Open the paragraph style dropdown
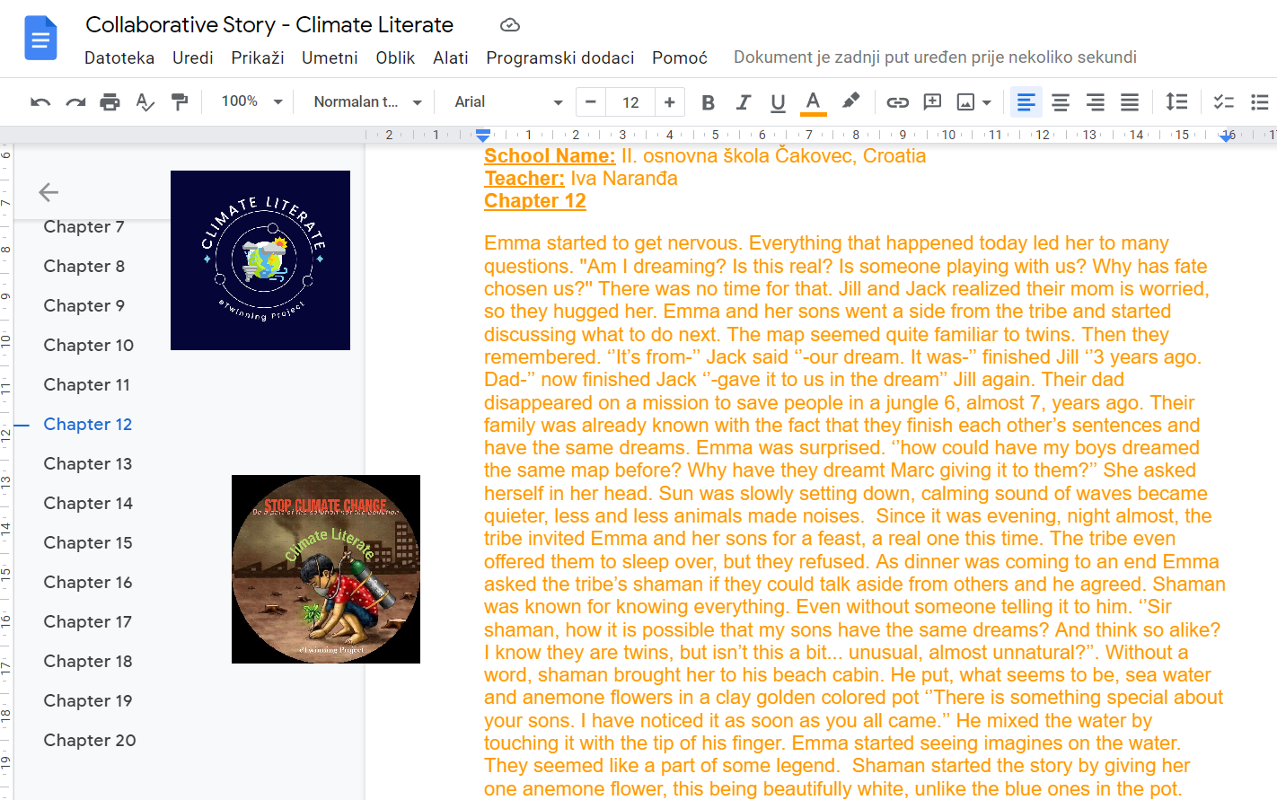 point(367,102)
